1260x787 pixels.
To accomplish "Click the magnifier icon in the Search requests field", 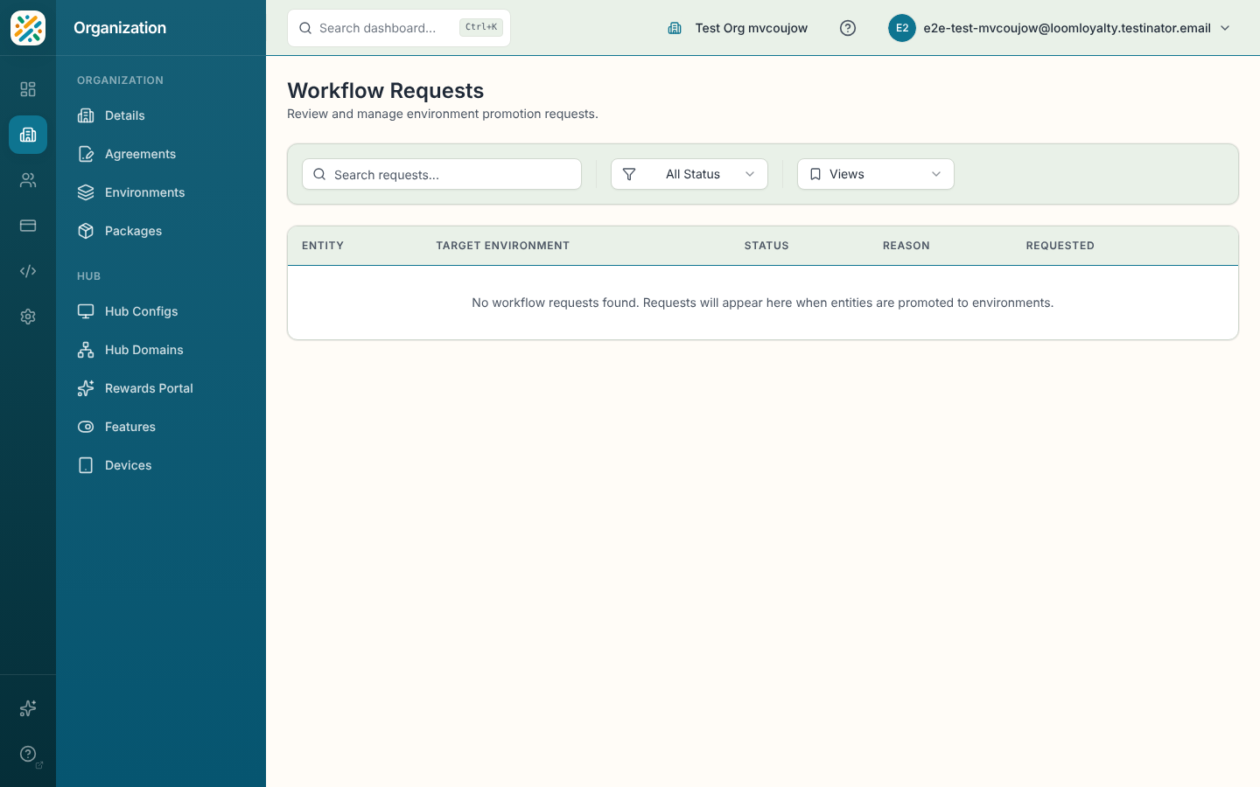I will [319, 174].
